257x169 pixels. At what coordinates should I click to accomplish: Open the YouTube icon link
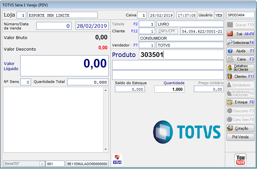point(240,160)
